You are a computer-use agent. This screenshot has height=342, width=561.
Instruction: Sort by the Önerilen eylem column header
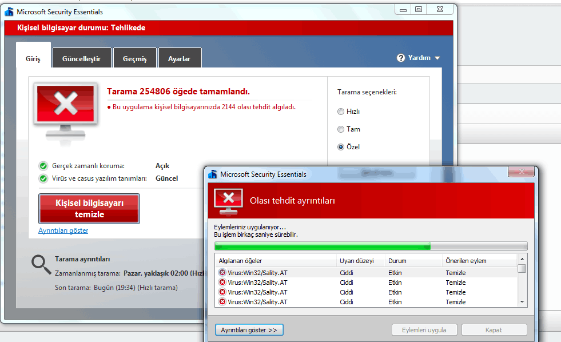click(480, 261)
